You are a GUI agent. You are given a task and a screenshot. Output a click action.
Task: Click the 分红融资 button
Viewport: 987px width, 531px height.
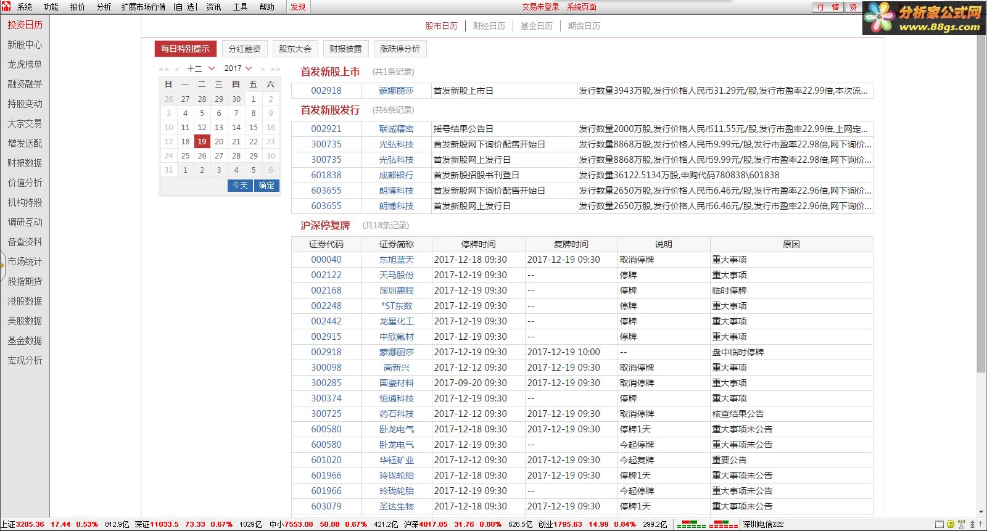click(245, 49)
